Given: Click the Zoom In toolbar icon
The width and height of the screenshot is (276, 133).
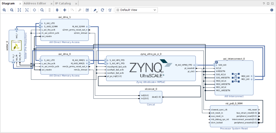Looking at the screenshot, I should pyautogui.click(x=4, y=10).
